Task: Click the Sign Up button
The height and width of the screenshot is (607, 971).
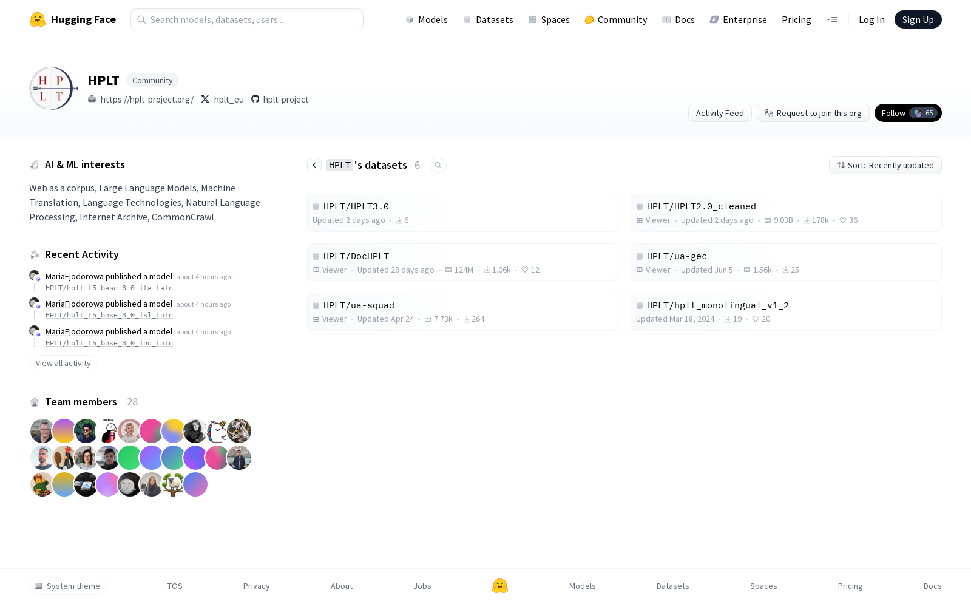Action: click(918, 19)
